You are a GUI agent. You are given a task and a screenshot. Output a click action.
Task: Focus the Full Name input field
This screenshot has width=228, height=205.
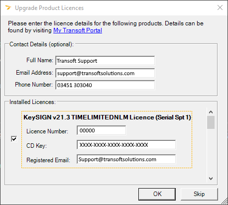pyautogui.click(x=105, y=61)
